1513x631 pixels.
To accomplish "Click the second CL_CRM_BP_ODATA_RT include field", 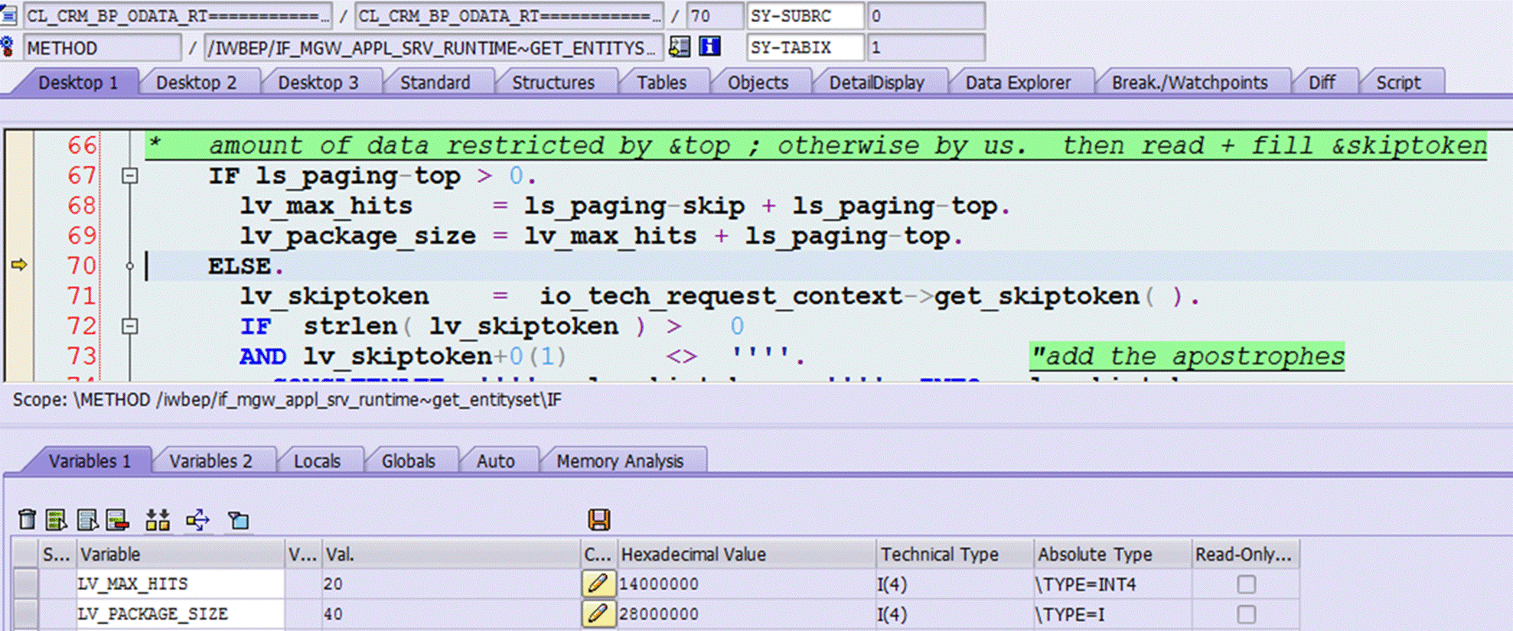I will (x=509, y=15).
